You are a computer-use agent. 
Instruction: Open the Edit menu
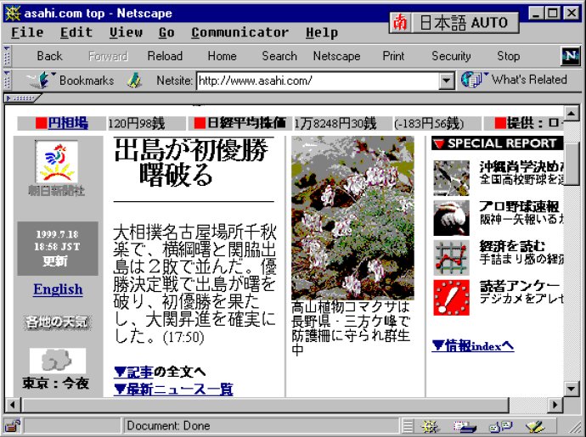click(x=76, y=32)
